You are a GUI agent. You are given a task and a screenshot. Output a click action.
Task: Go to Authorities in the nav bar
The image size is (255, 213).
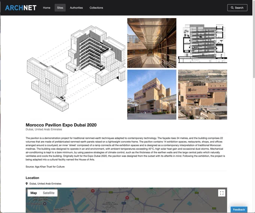76,7
